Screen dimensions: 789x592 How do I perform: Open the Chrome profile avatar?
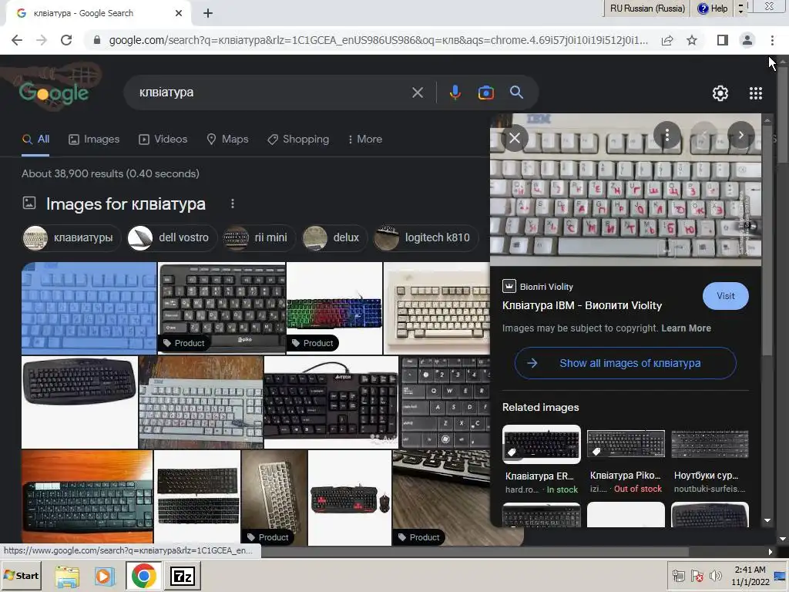[x=747, y=40]
